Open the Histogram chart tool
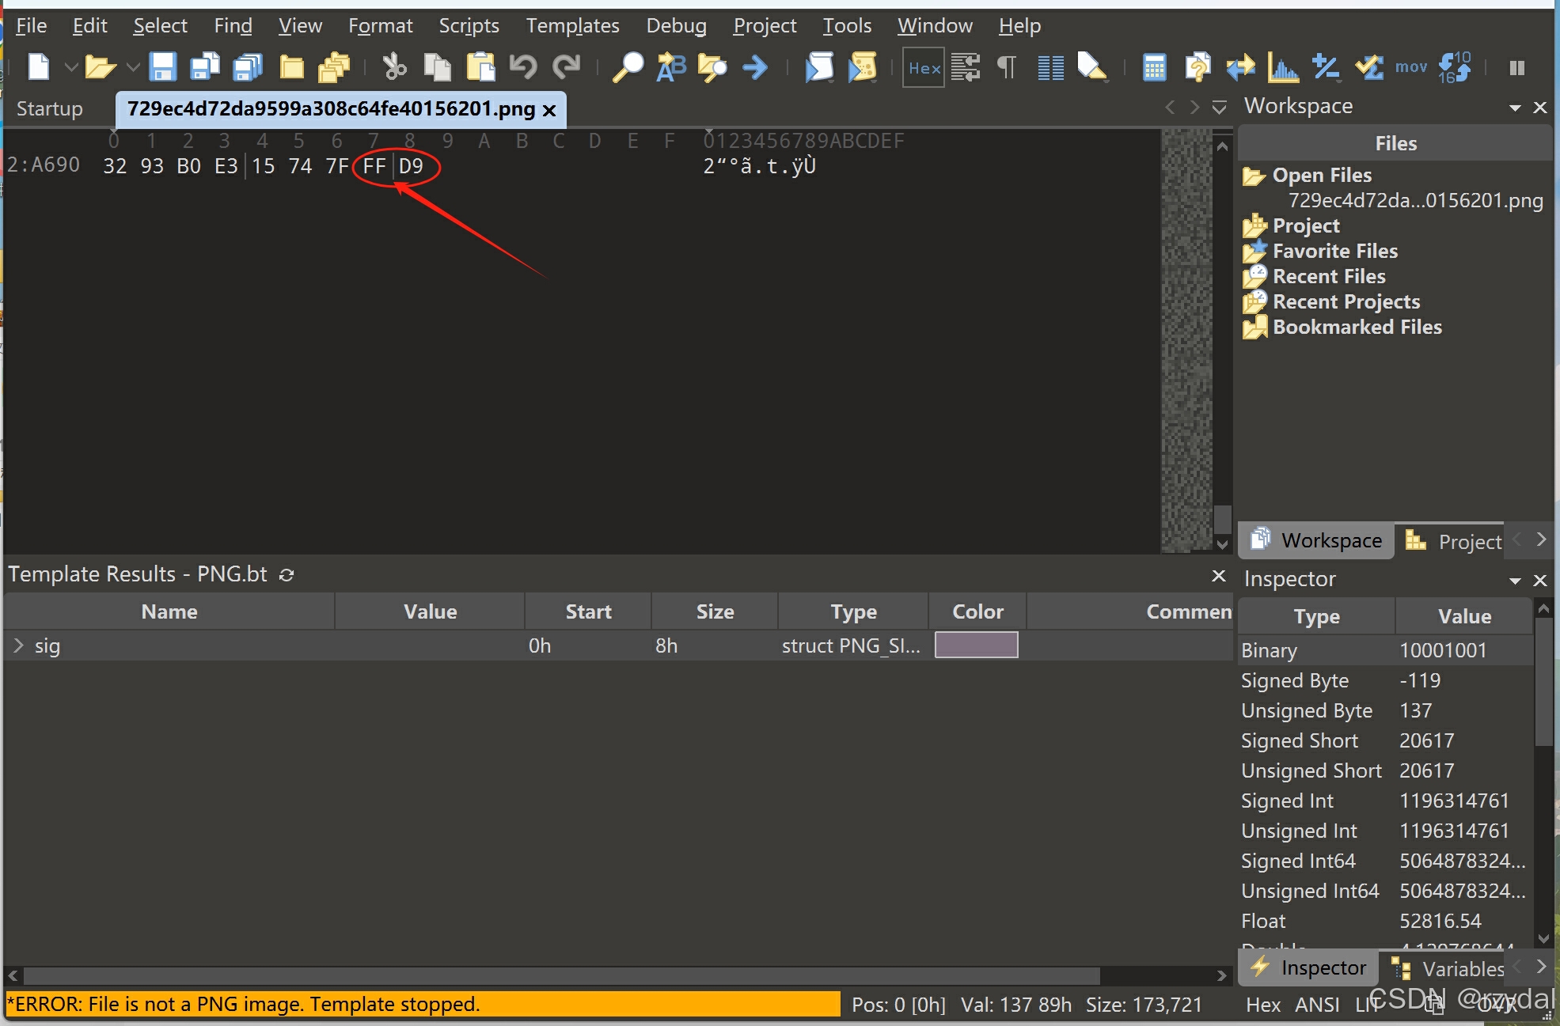The width and height of the screenshot is (1560, 1026). click(x=1283, y=67)
